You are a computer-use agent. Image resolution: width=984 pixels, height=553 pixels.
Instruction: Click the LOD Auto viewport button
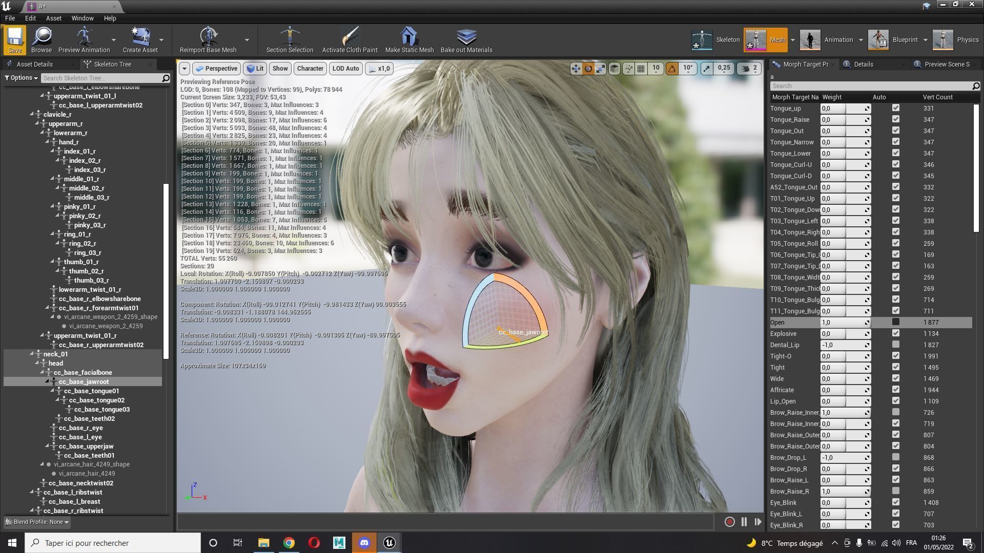click(x=345, y=69)
